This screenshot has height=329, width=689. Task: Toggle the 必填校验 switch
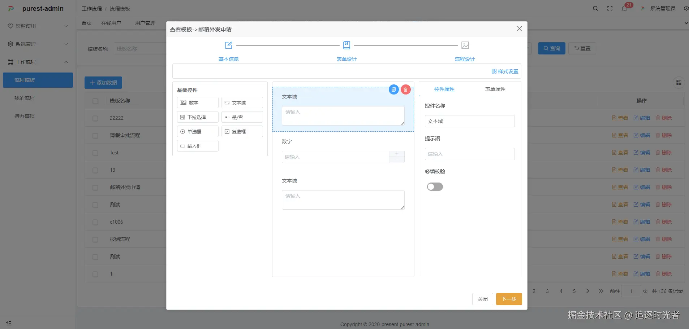[435, 187]
